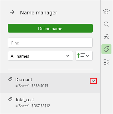The image size is (113, 114).
Task: Open the learning center graduation cap icon
Action: coord(106,12)
